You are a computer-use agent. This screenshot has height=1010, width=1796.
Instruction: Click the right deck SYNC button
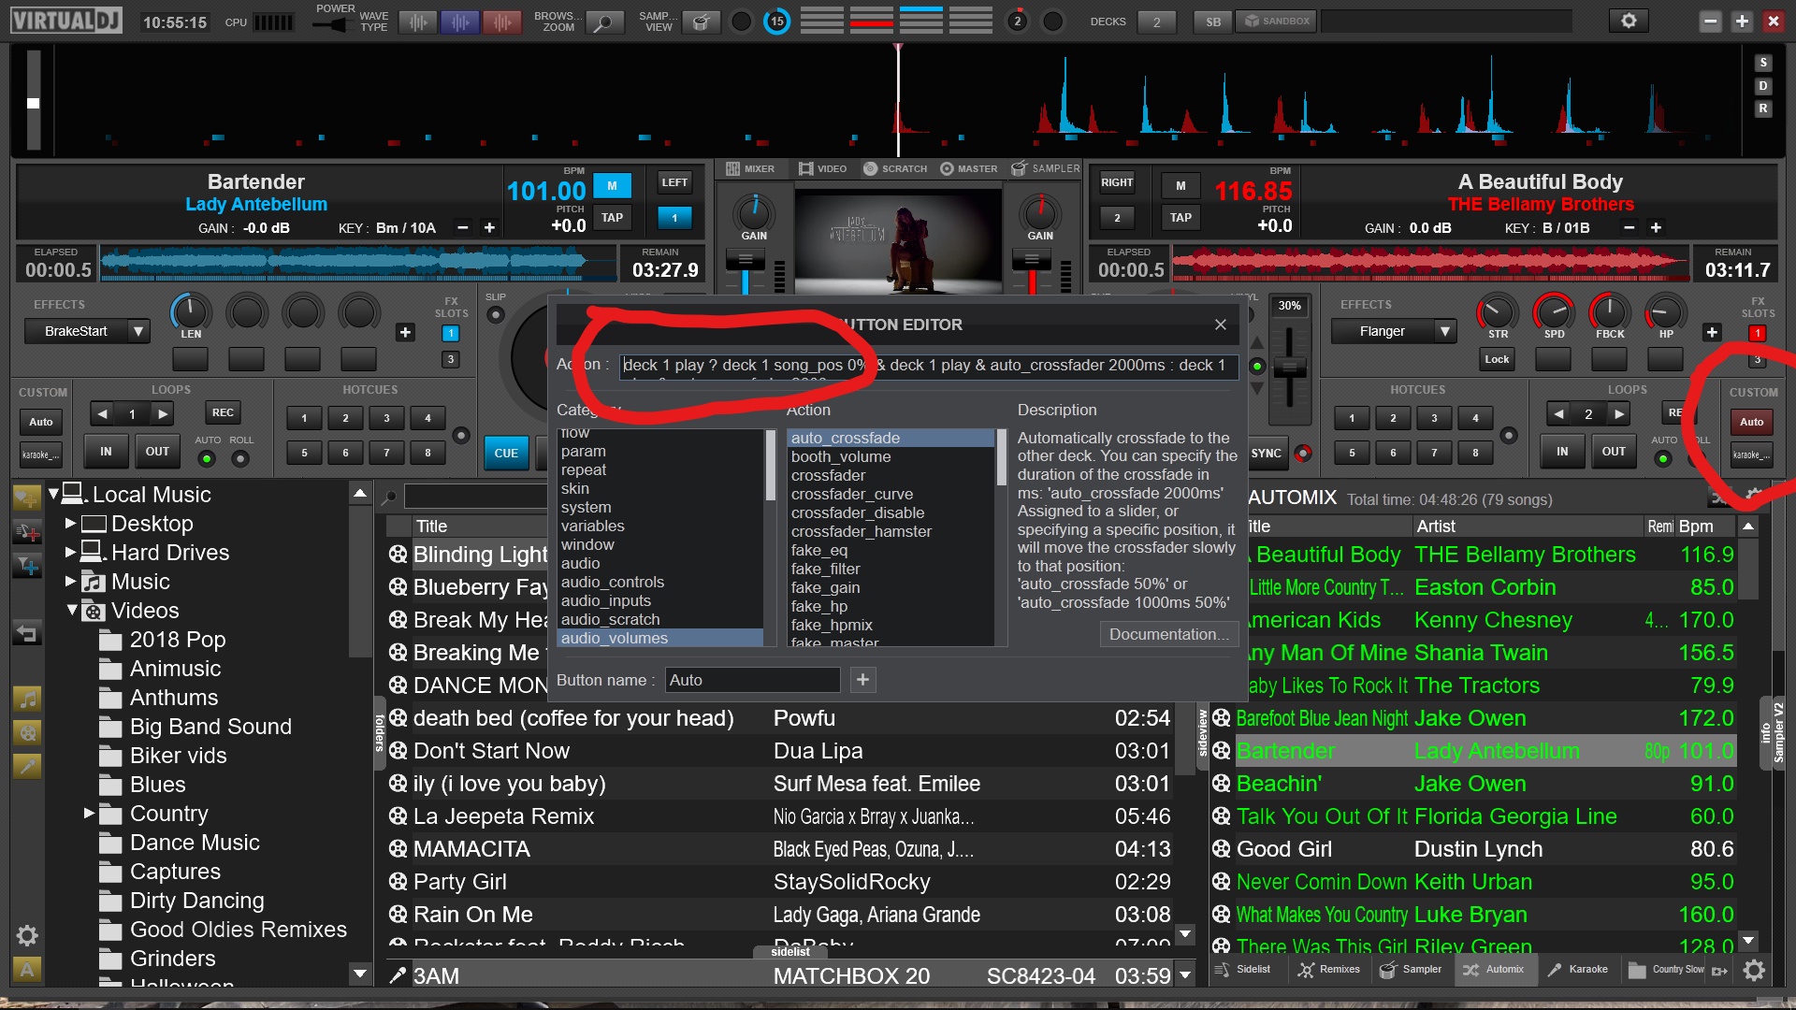(x=1266, y=453)
